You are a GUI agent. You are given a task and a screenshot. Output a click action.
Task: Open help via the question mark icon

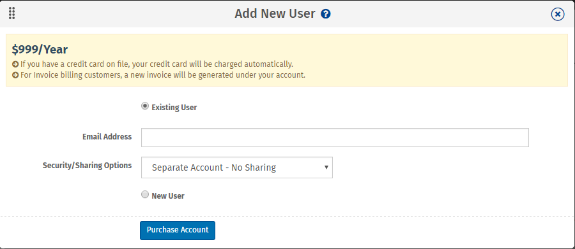click(x=326, y=14)
